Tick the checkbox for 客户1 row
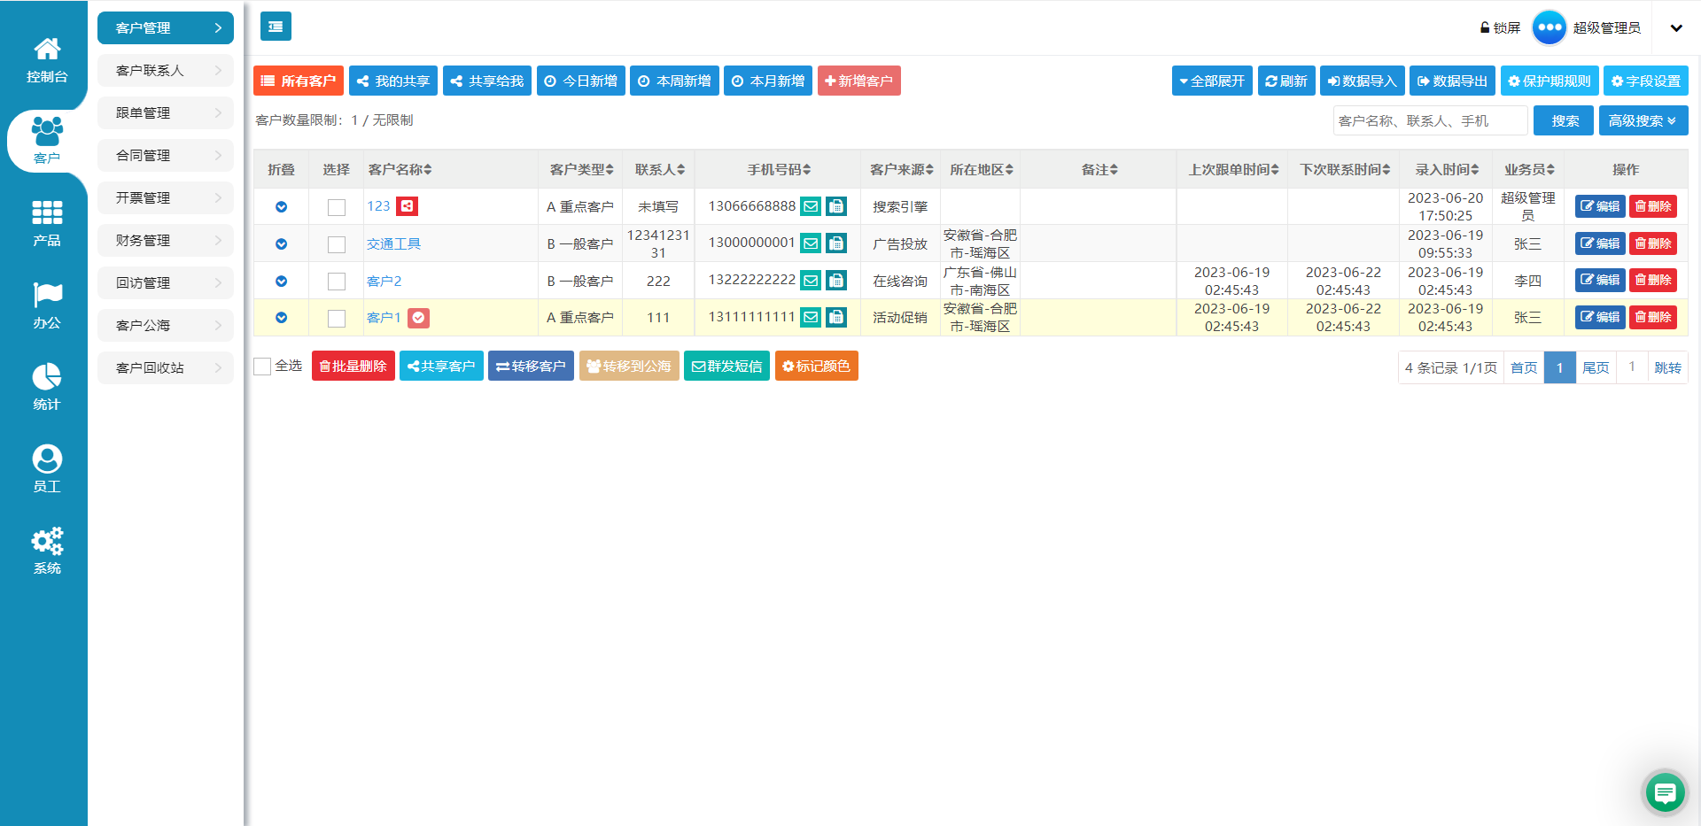The height and width of the screenshot is (826, 1701). [x=337, y=318]
